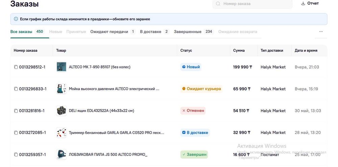338x167 pixels.
Task: Switch to the Принятые tab
Action: (x=76, y=32)
